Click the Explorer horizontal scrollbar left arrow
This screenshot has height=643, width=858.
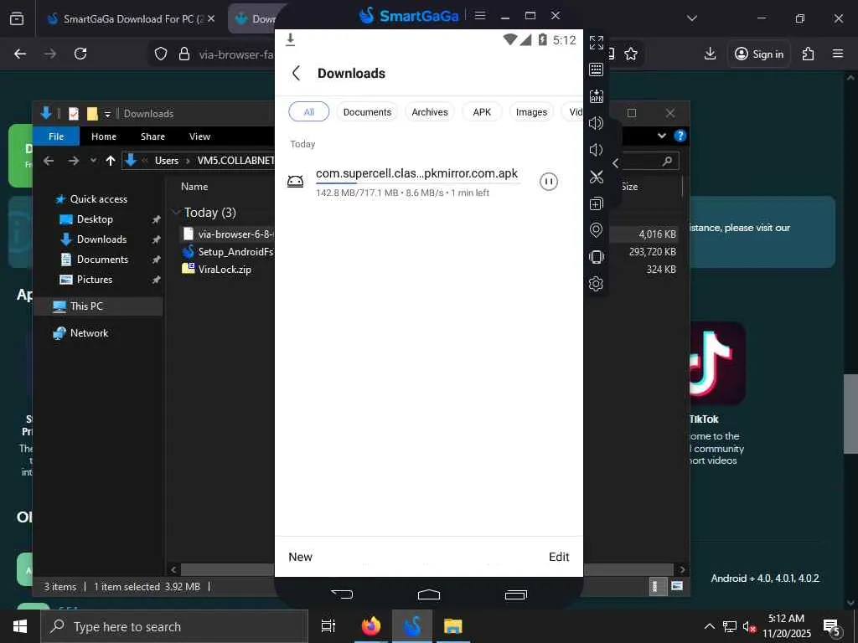(x=173, y=569)
